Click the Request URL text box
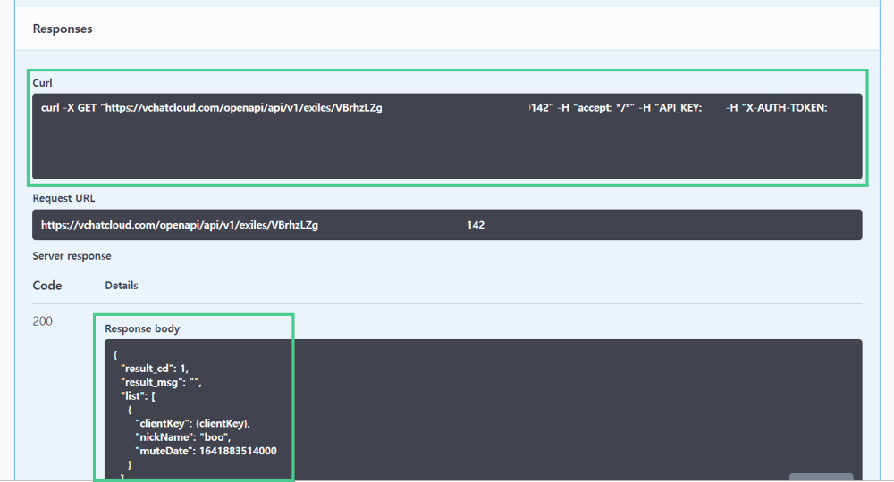The width and height of the screenshot is (894, 482). (447, 225)
